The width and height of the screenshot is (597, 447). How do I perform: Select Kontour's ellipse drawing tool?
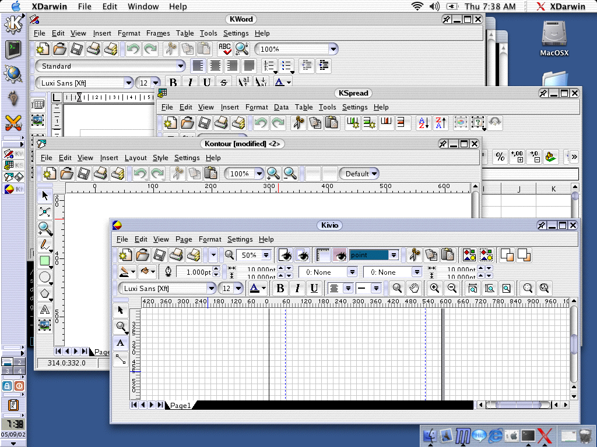pyautogui.click(x=44, y=277)
